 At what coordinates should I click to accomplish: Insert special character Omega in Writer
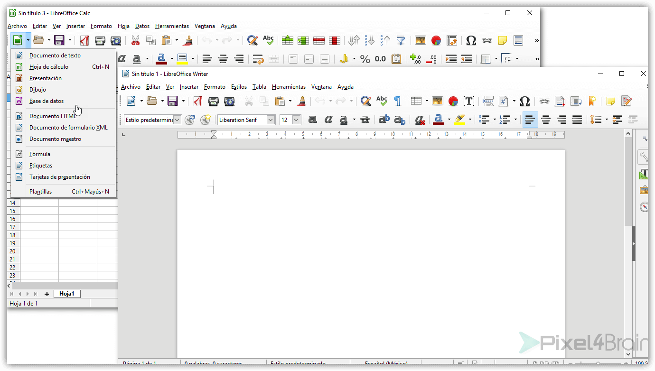(524, 101)
